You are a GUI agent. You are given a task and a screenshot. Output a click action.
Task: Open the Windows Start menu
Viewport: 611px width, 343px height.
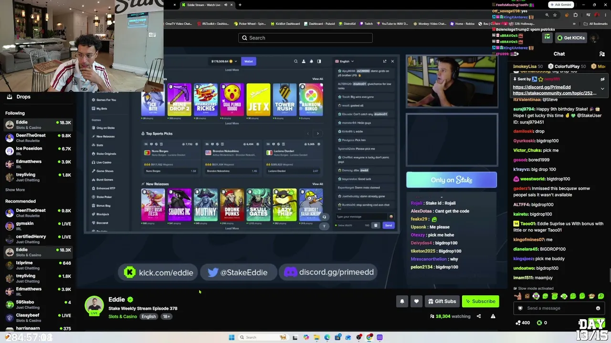tap(232, 337)
